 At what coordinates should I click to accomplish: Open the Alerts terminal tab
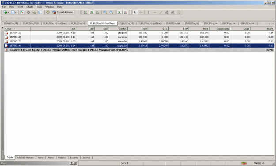pos(51,158)
